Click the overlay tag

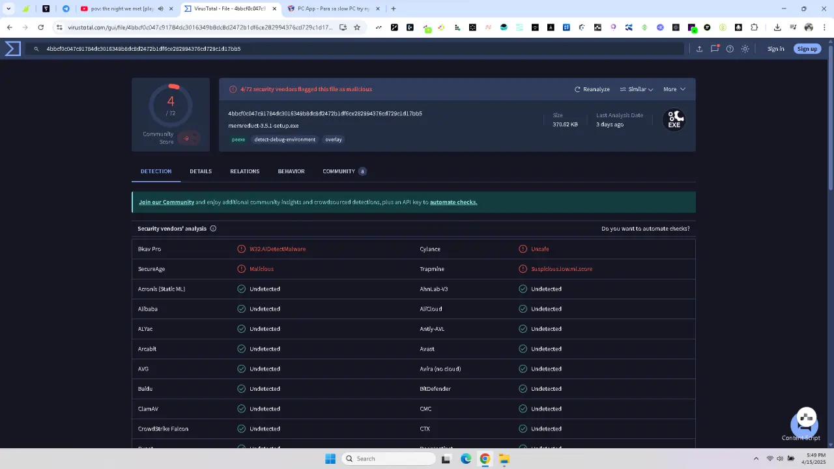[x=334, y=139]
